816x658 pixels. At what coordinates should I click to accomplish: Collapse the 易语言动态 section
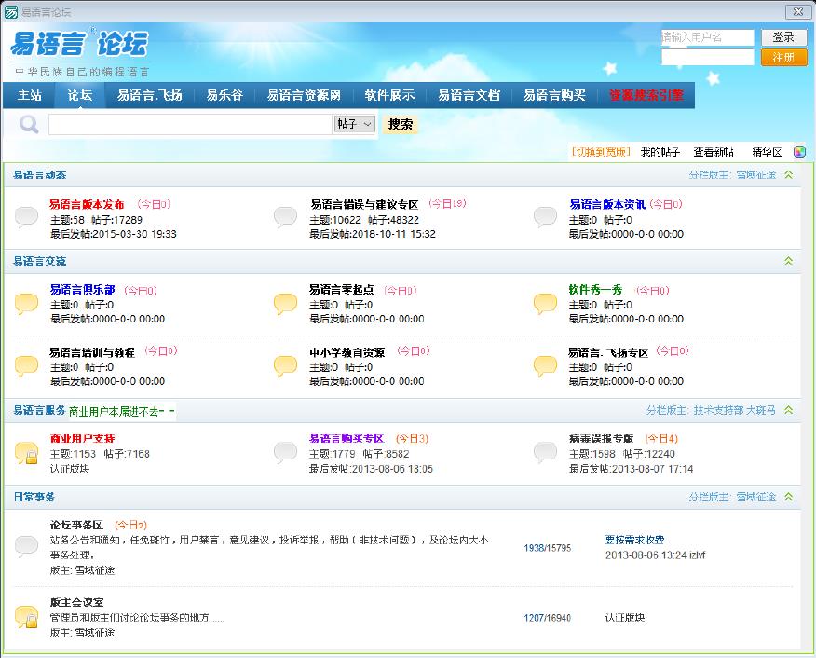point(789,175)
